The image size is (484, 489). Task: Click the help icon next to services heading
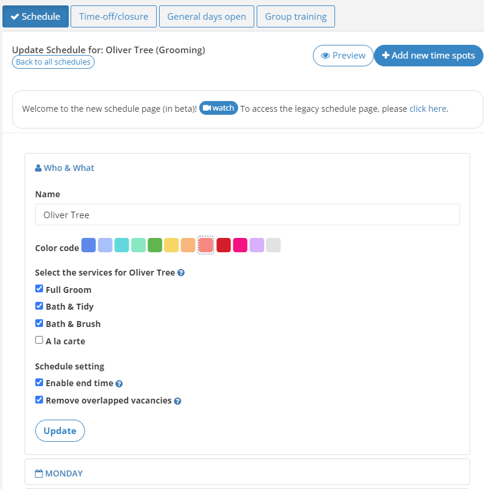coord(181,273)
